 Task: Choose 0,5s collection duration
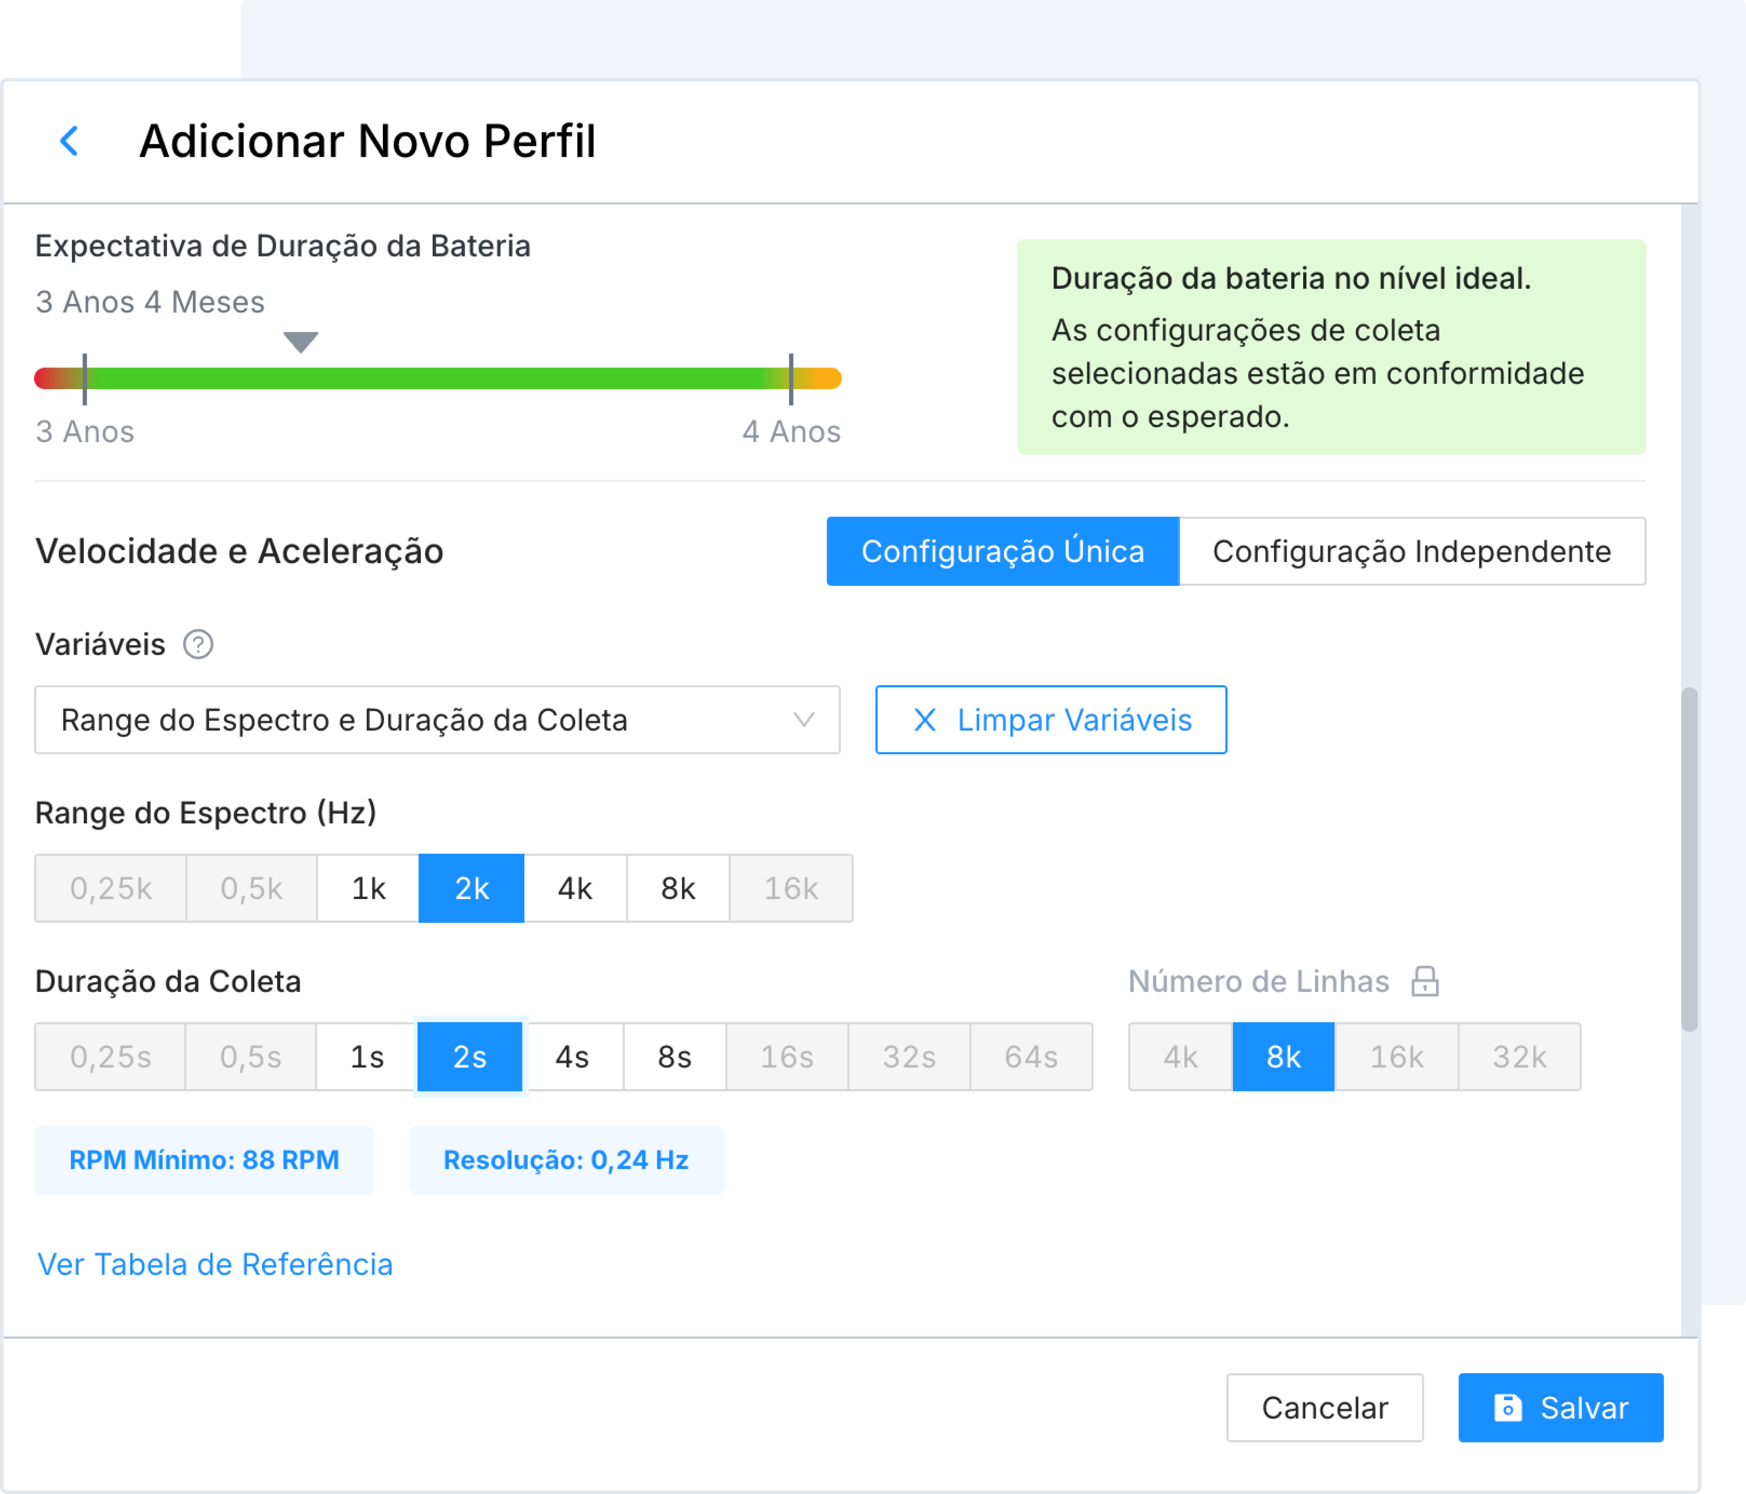[250, 1057]
